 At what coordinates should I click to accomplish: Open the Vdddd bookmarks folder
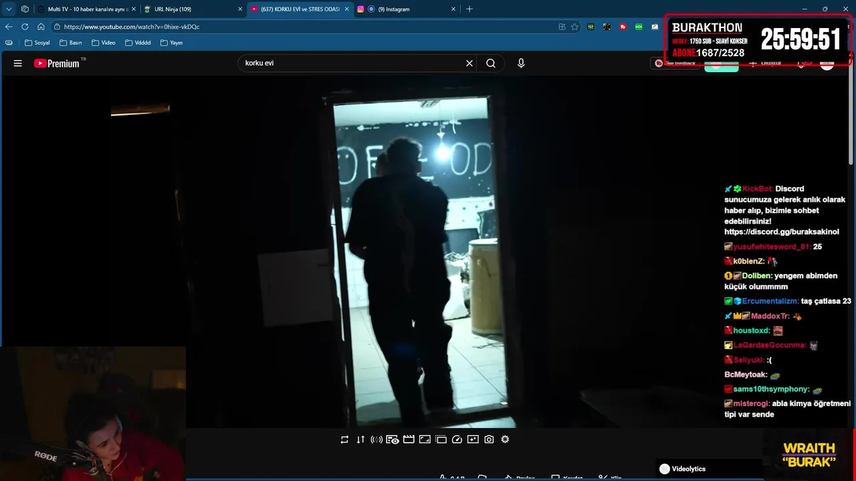[x=138, y=43]
